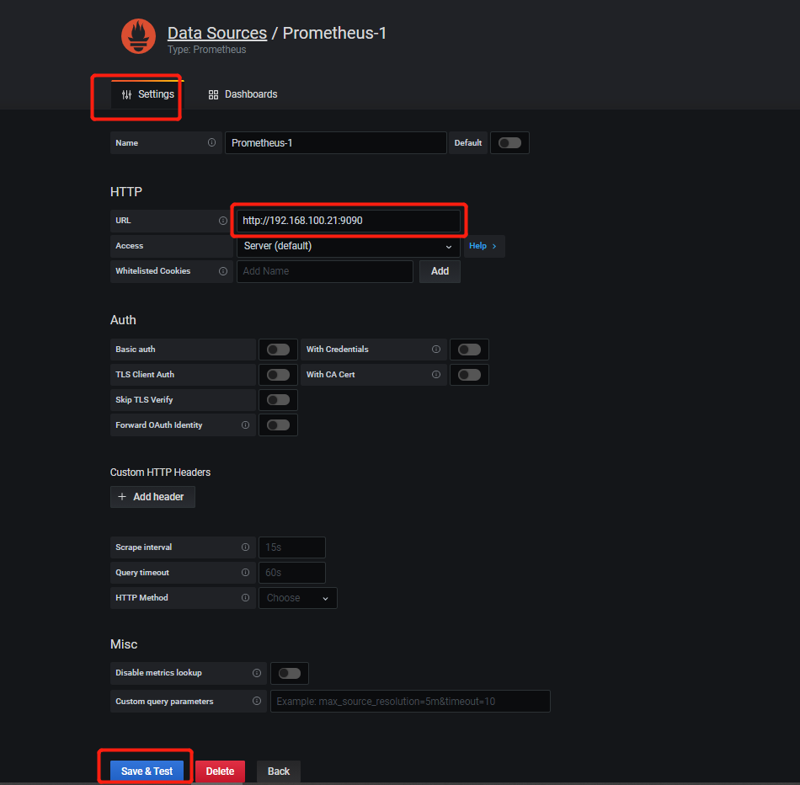Turn on TLS Client Auth
This screenshot has height=785, width=800.
pos(278,375)
